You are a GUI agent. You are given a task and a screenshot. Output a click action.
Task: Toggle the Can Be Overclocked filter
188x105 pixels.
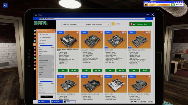pos(41,38)
